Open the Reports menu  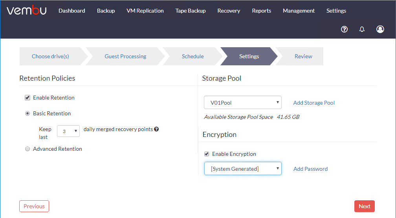[x=261, y=11]
